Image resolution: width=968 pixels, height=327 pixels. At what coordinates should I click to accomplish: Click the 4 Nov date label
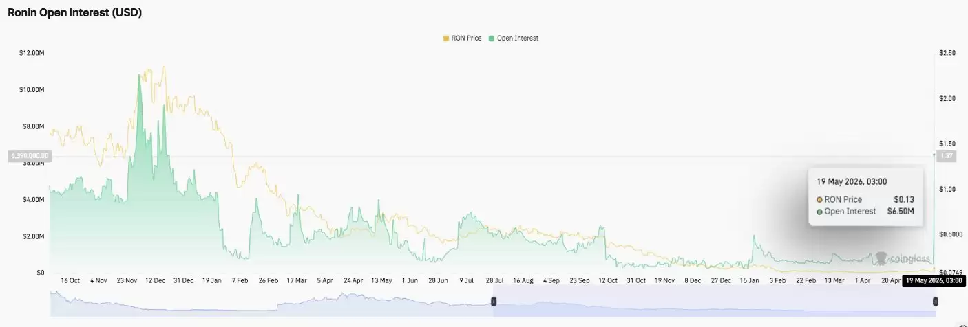(x=99, y=280)
